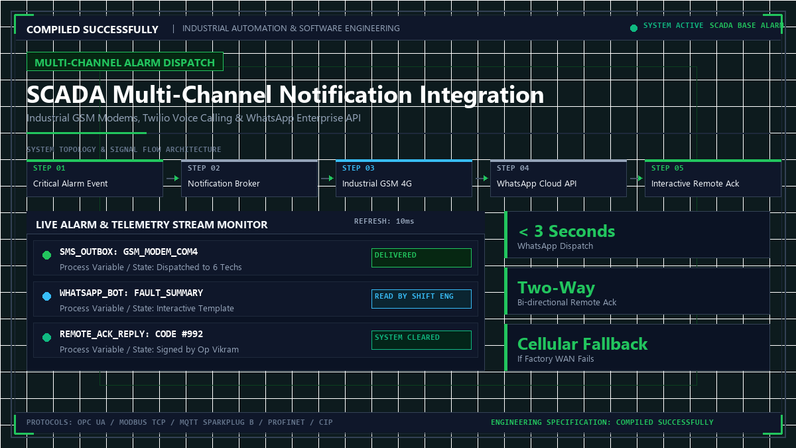Click 'SYSTEM TOPOLOGY & SIGNAL FLOW ARCHITECTURE' label
The height and width of the screenshot is (448, 796).
click(x=124, y=149)
